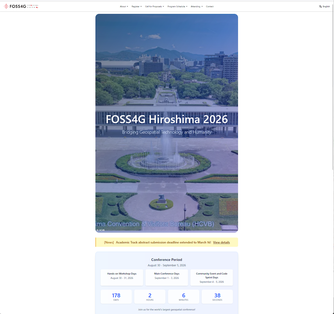
Task: Select the Main Conference Days card
Action: coord(167,277)
